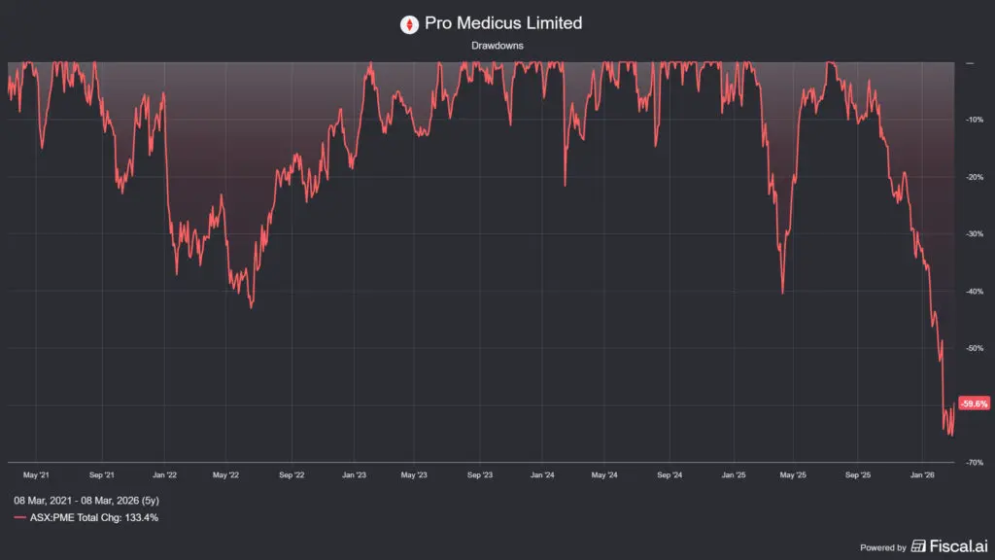995x560 pixels.
Task: Click the Jan '24 x-axis label
Action: [x=542, y=475]
